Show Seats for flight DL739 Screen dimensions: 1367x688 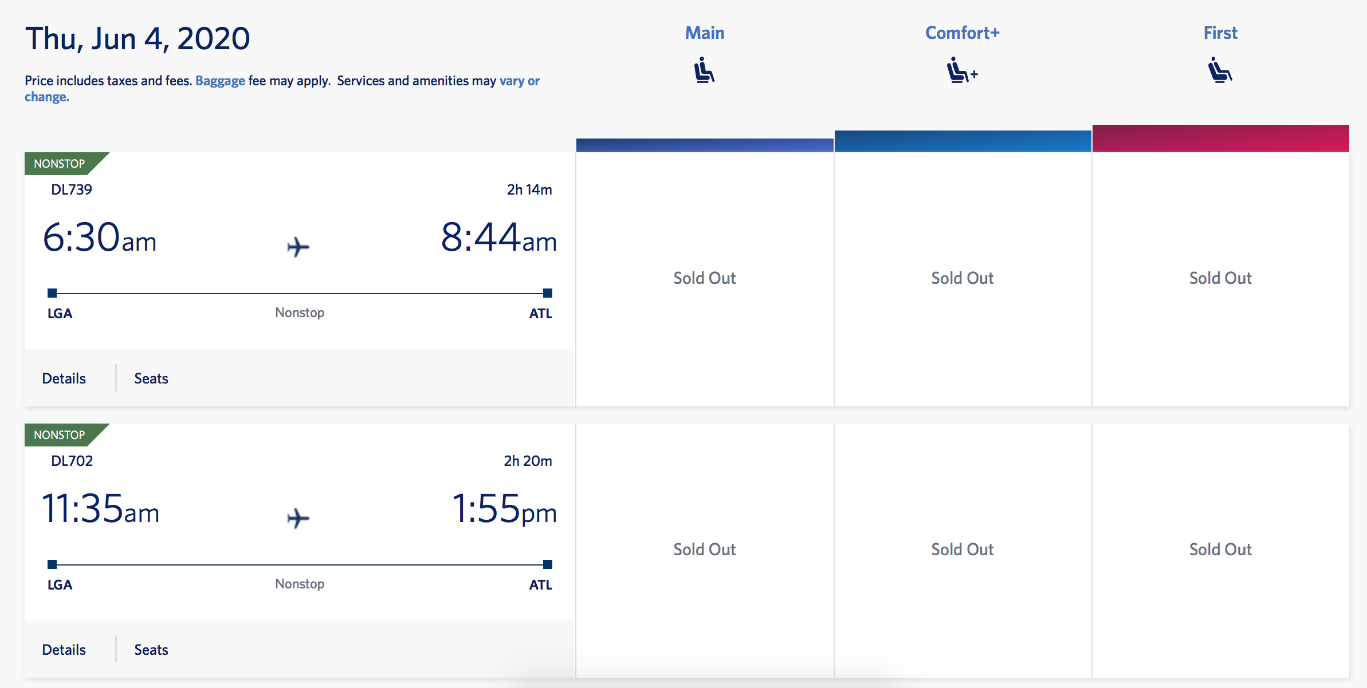point(151,378)
